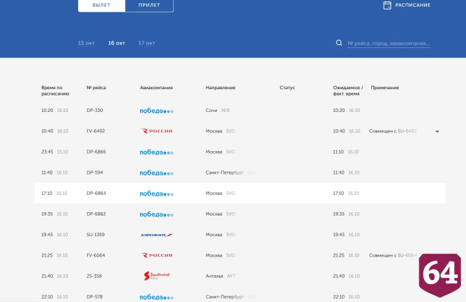The height and width of the screenshot is (302, 466).
Task: Switch to the ПРИЛЕТ arrivals tab
Action: click(149, 5)
